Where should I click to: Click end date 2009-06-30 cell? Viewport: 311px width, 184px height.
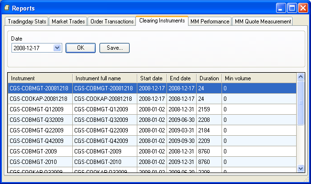coord(181,119)
